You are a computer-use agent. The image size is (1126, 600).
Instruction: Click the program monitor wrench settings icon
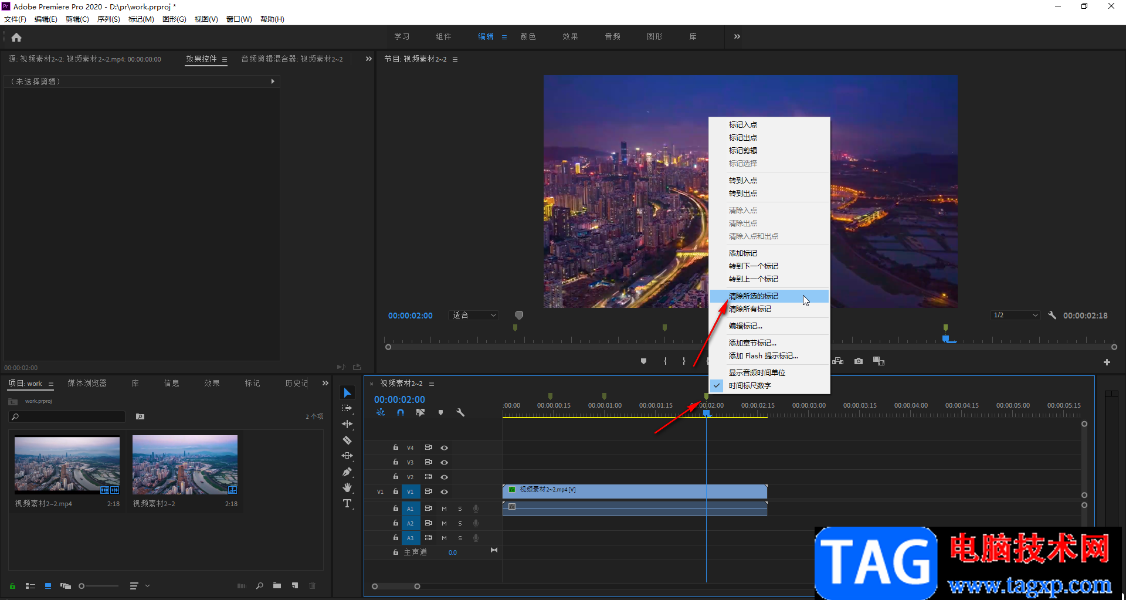point(1052,315)
